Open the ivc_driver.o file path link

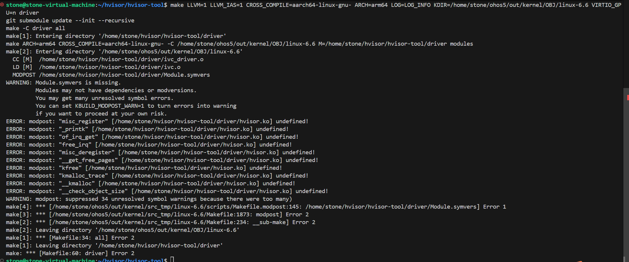point(121,59)
